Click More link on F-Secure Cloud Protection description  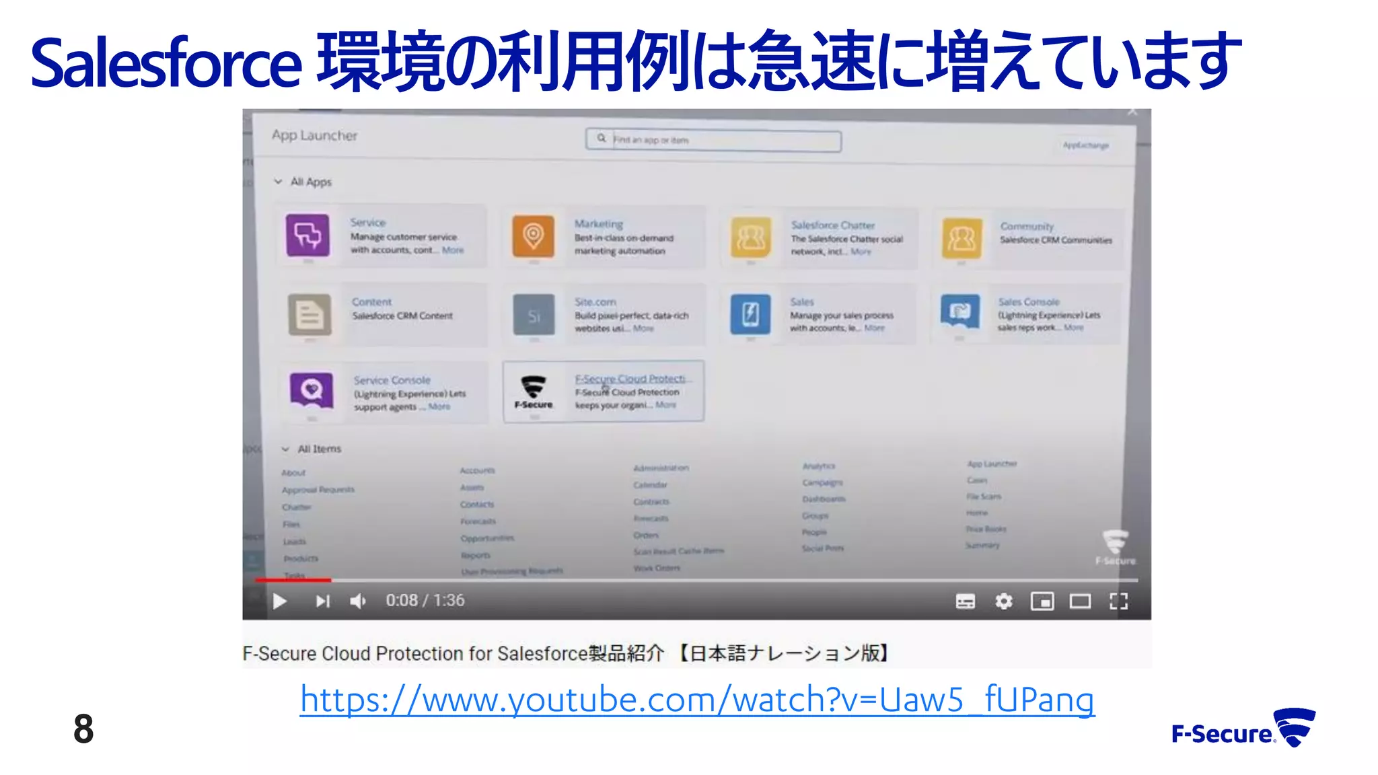coord(665,404)
